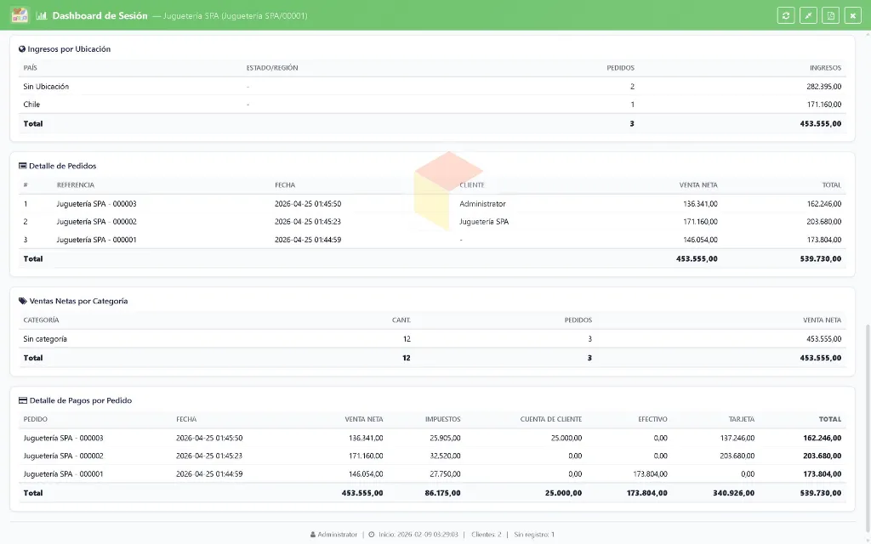Click the user icon before Administrator in footer
Screen dimensions: 871x544
(313, 535)
